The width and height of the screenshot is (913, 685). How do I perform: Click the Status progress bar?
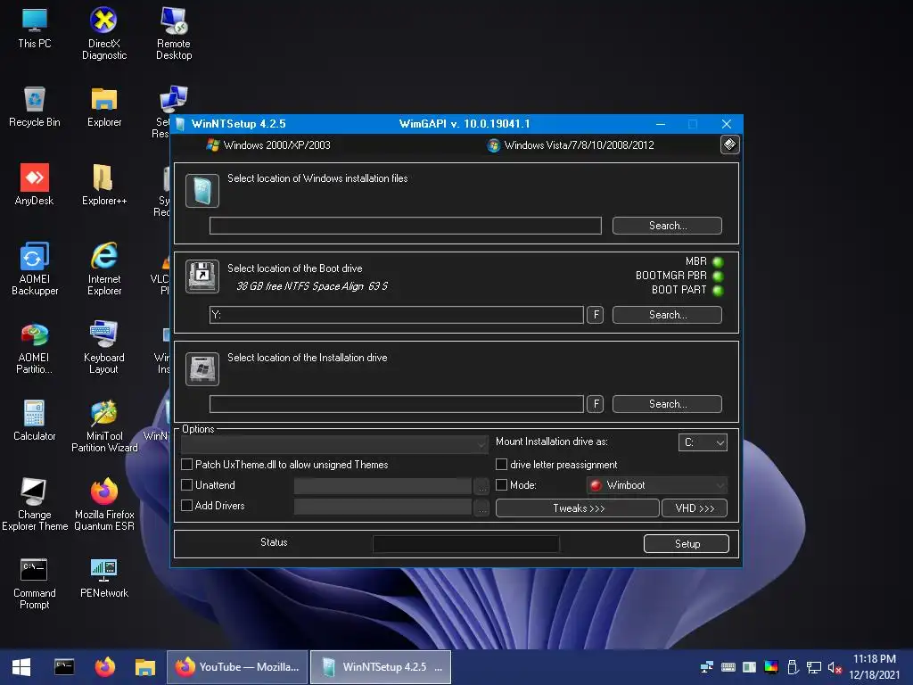click(x=465, y=543)
